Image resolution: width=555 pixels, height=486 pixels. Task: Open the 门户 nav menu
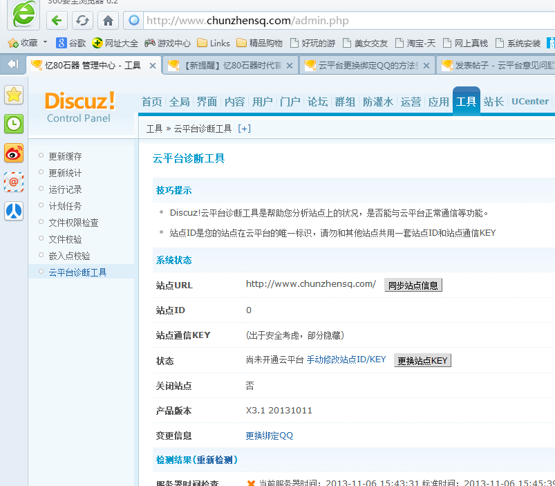290,102
